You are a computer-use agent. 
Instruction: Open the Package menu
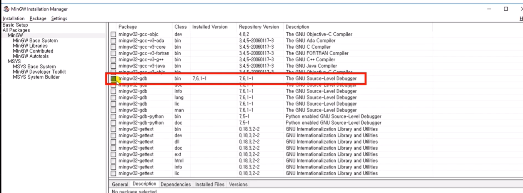pos(38,18)
